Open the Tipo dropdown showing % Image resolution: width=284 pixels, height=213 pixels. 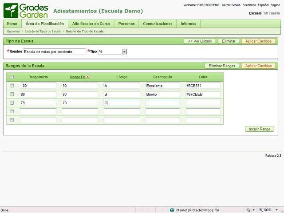pyautogui.click(x=112, y=51)
